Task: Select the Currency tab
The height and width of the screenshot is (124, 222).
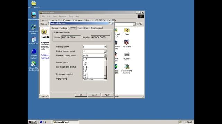Action: (72, 28)
